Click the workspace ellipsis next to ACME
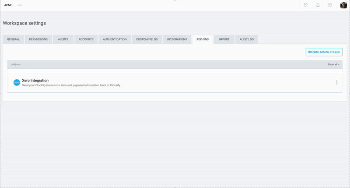350x188 pixels. 20,5
